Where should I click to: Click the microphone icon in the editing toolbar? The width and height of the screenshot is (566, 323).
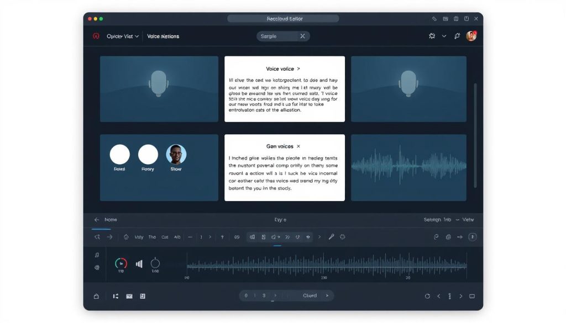pos(331,237)
